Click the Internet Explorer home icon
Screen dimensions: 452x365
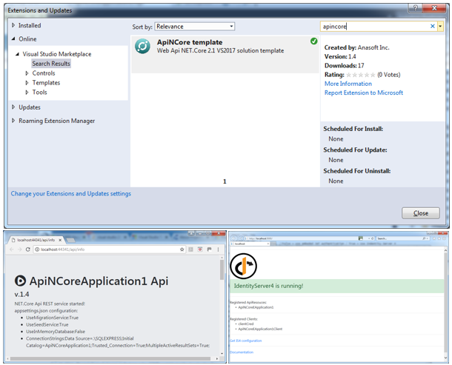tap(434, 238)
